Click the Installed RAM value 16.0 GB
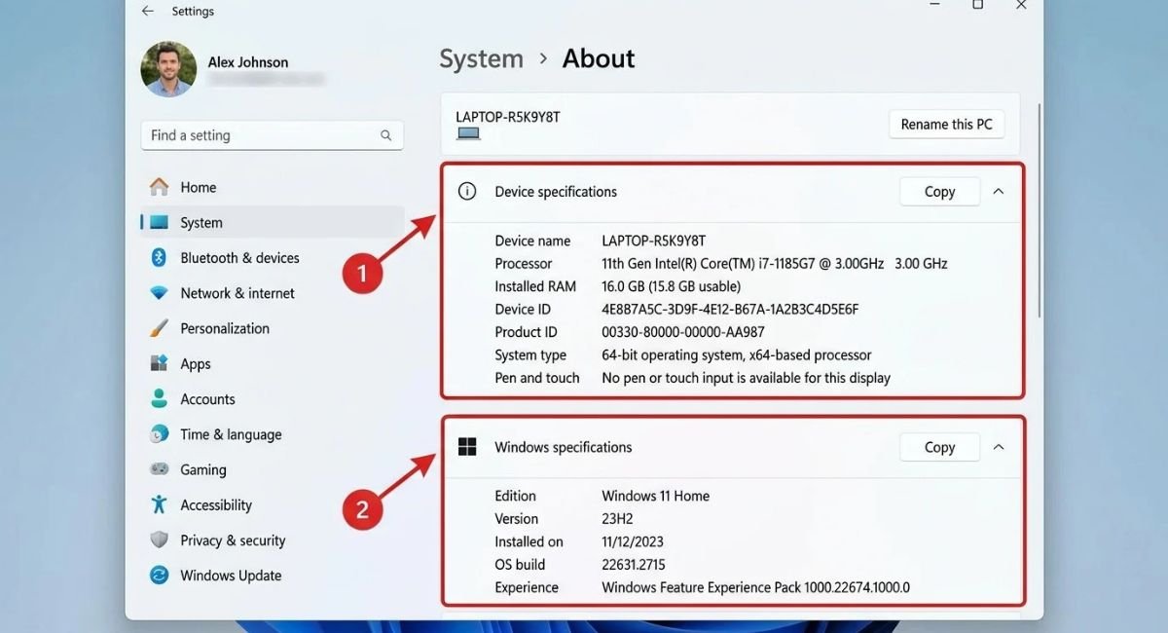Screen dimensions: 1168x633 672,286
